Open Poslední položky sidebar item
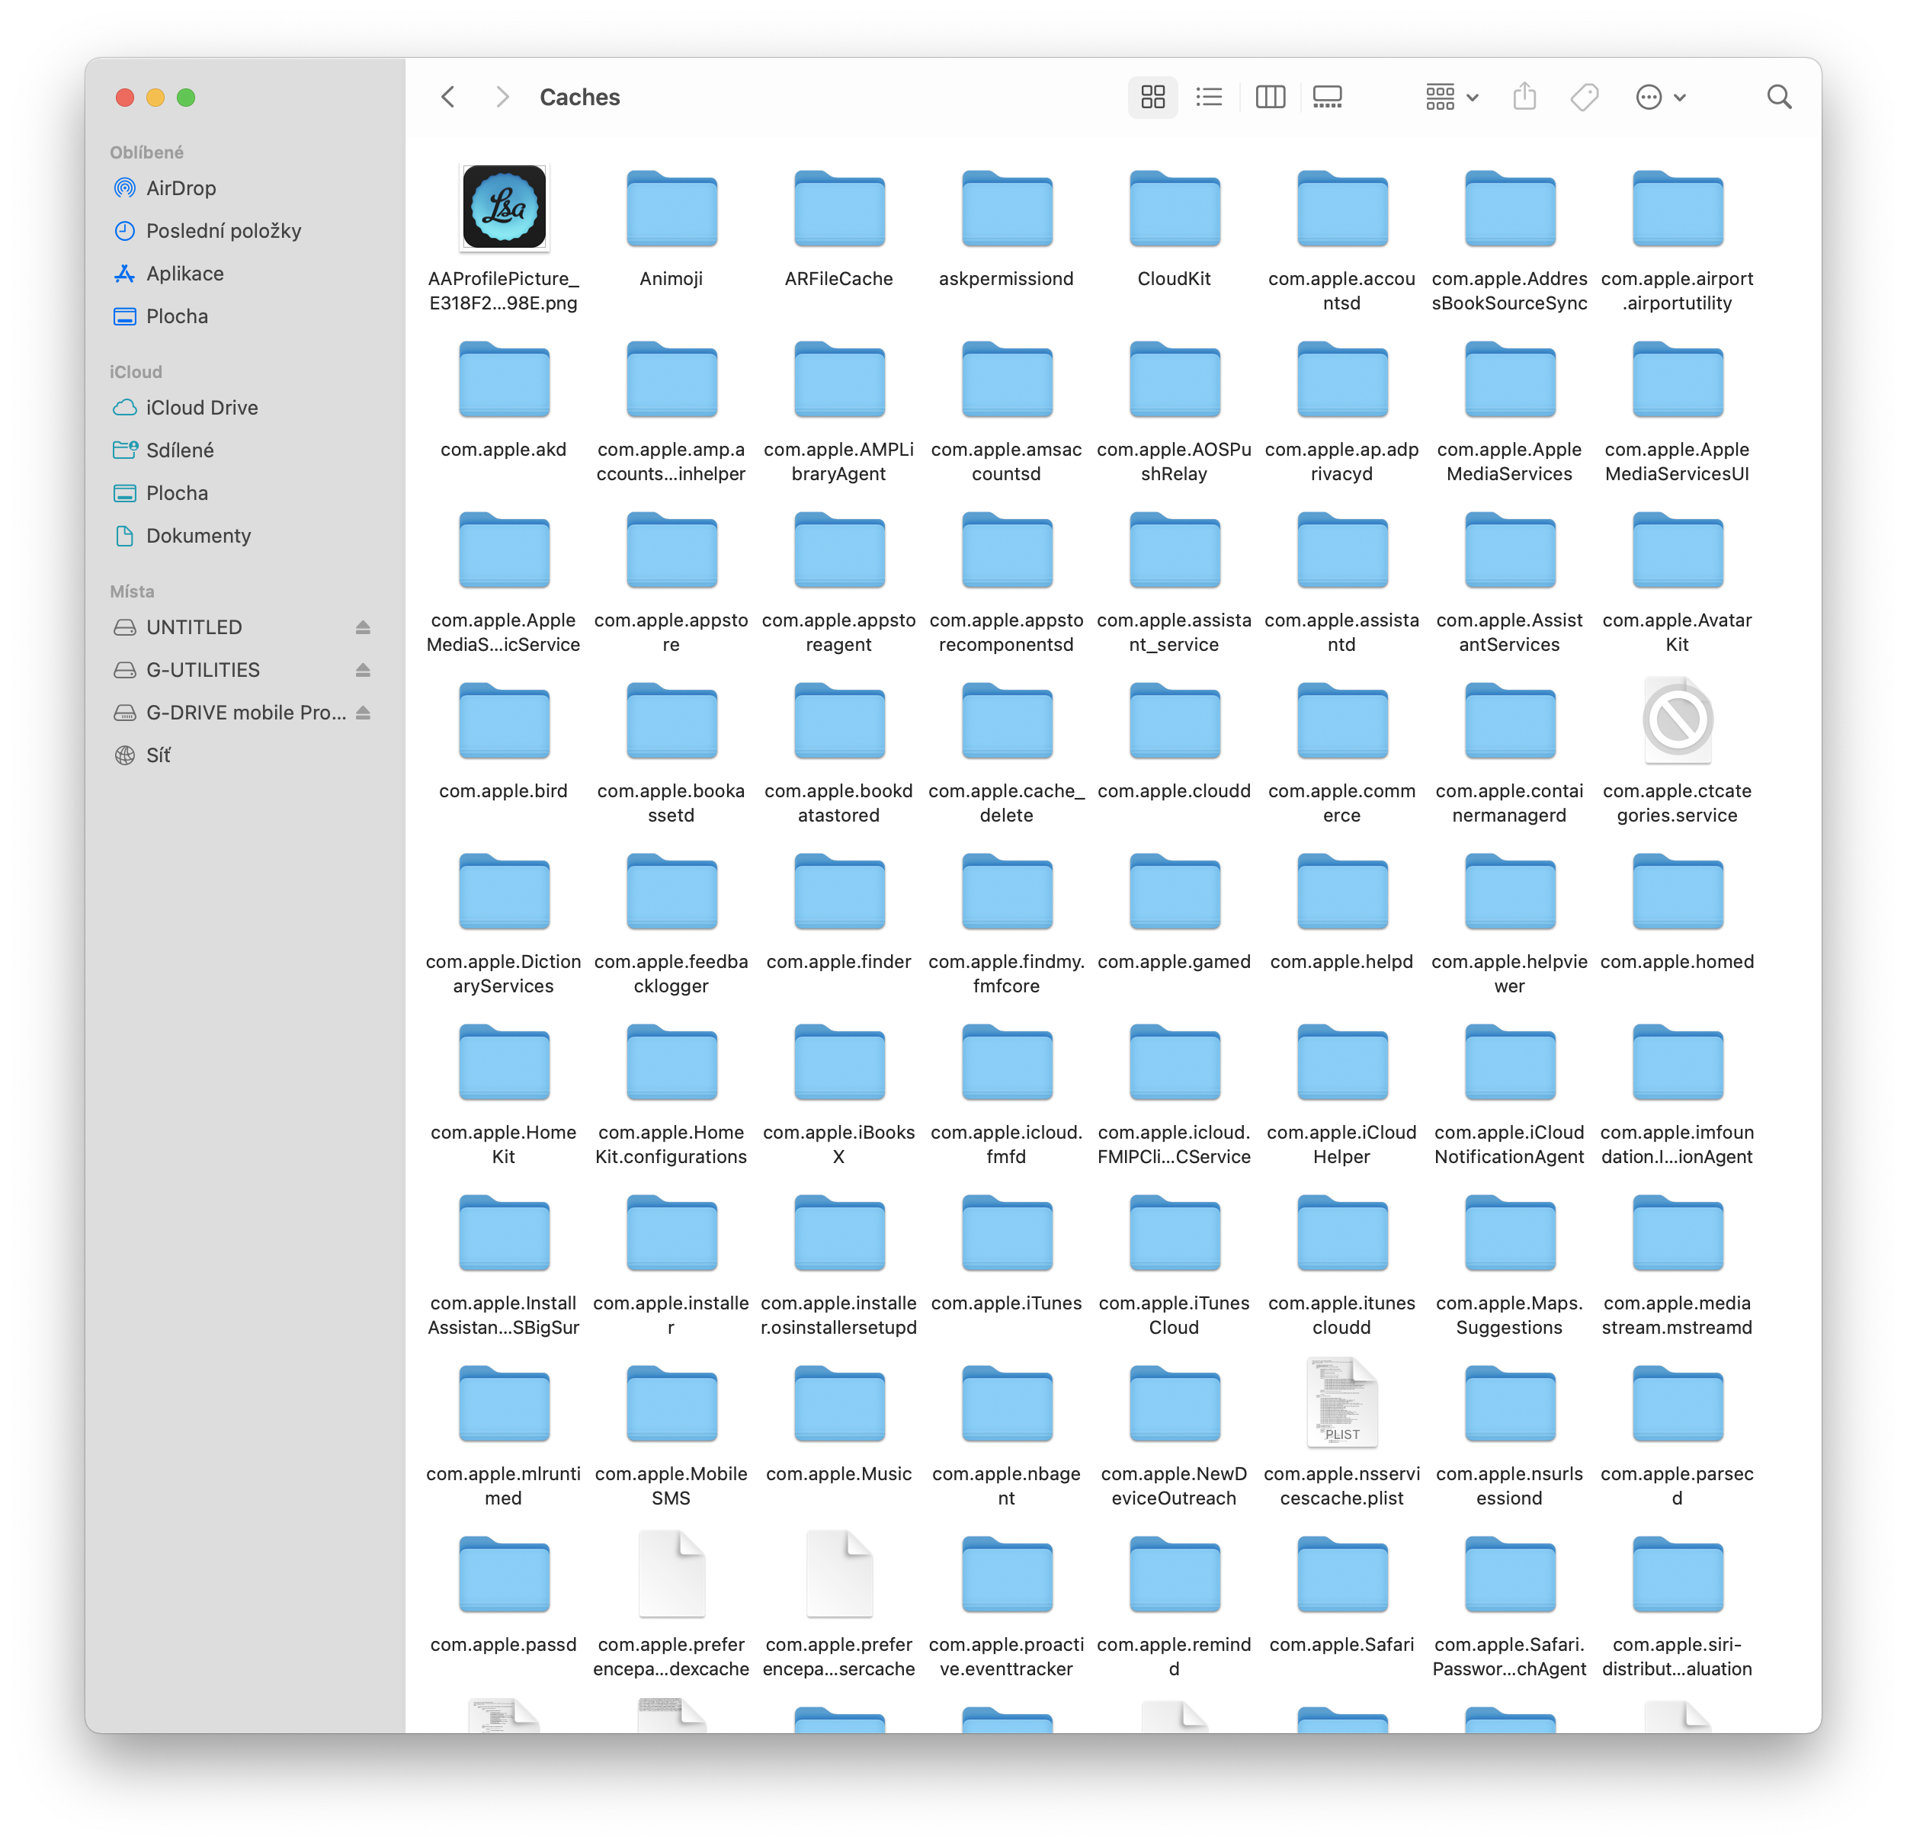This screenshot has height=1846, width=1907. (x=223, y=232)
